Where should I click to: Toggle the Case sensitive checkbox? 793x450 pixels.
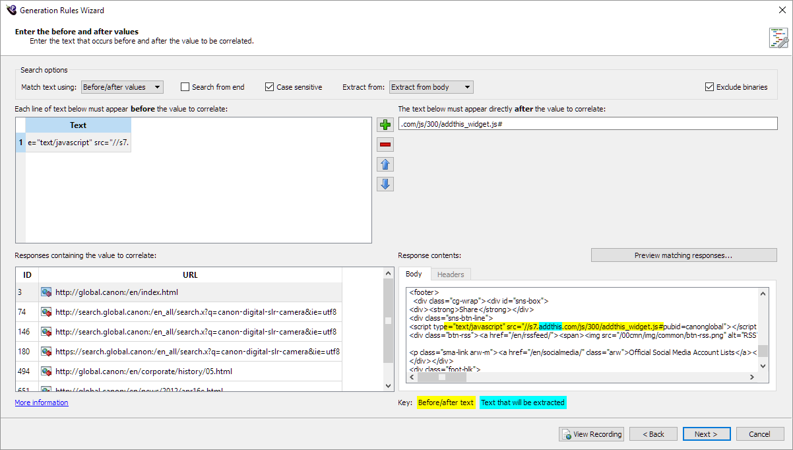coord(269,87)
